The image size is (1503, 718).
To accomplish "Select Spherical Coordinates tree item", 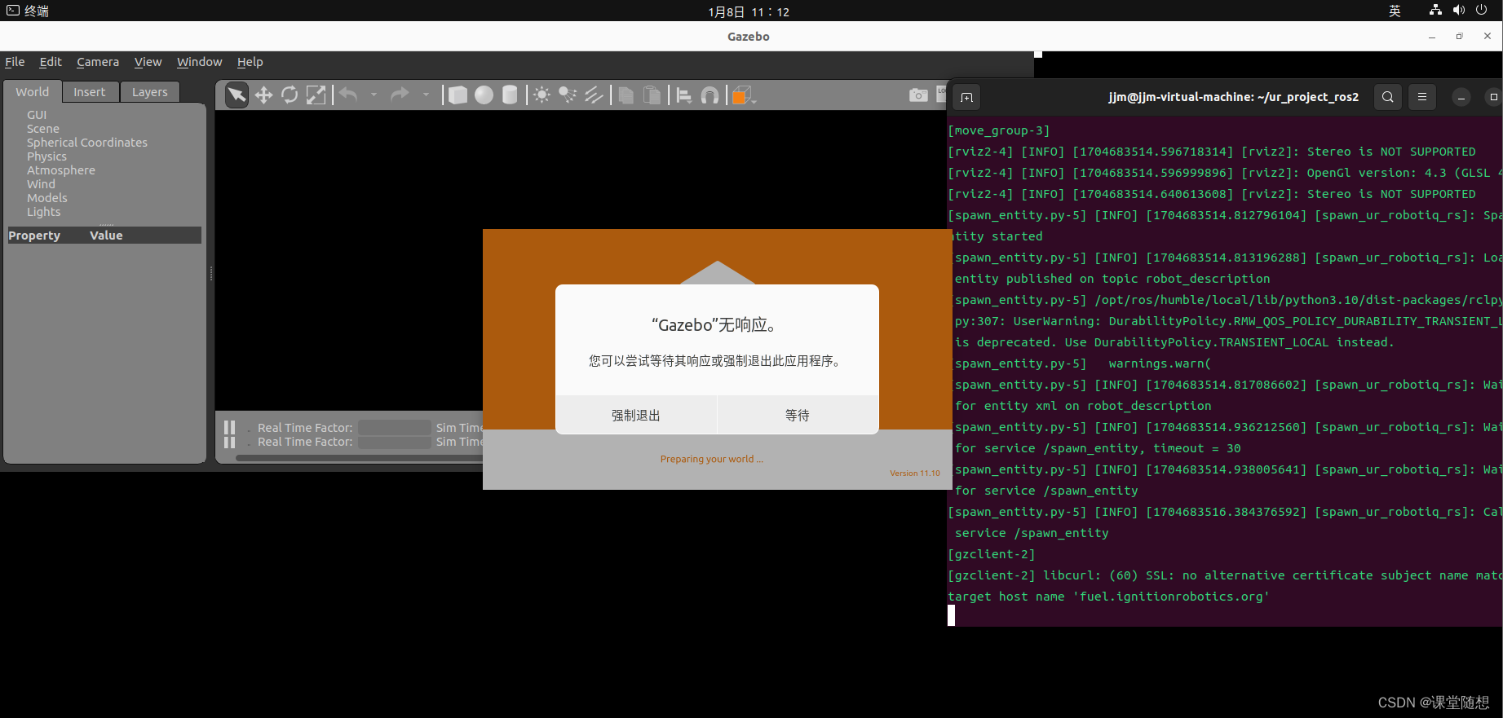I will pyautogui.click(x=87, y=143).
